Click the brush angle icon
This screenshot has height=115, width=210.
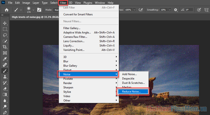coord(182,10)
